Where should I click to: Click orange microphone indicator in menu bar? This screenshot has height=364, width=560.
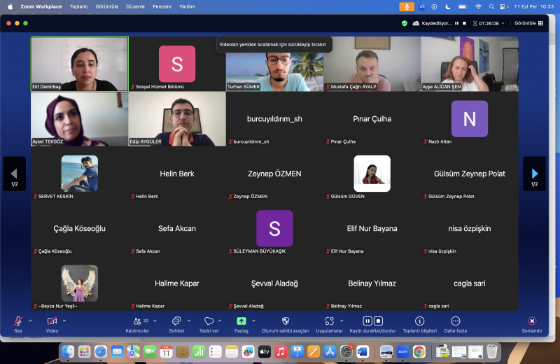point(407,6)
